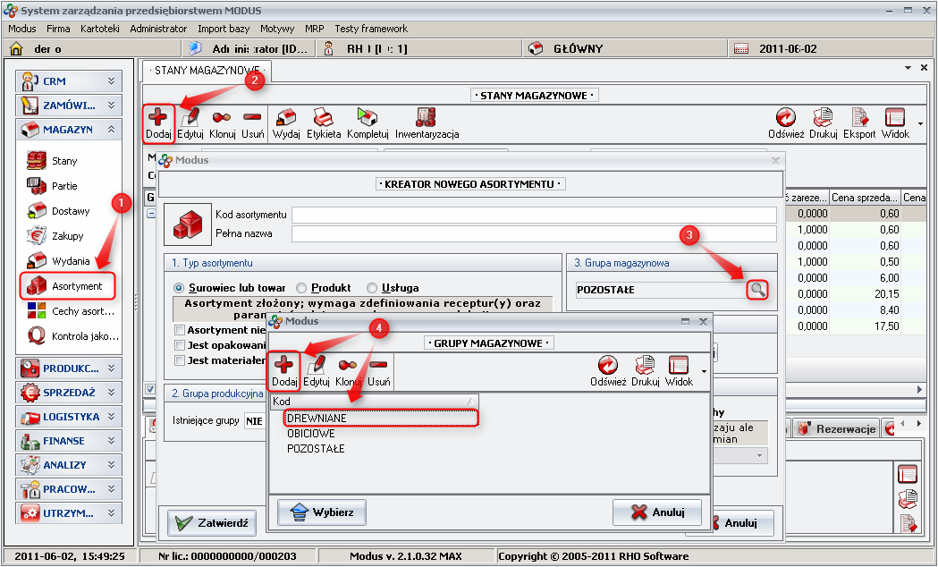The image size is (938, 567).
Task: Select the Produkt radio button
Action: [303, 288]
